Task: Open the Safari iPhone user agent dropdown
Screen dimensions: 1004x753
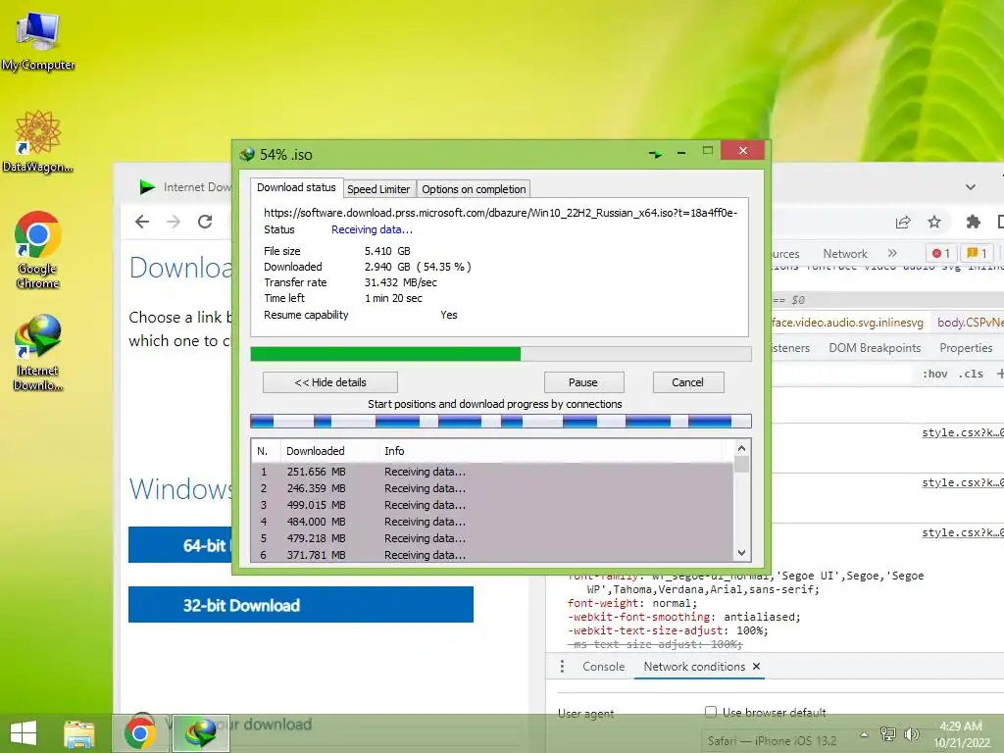Action: (778, 741)
